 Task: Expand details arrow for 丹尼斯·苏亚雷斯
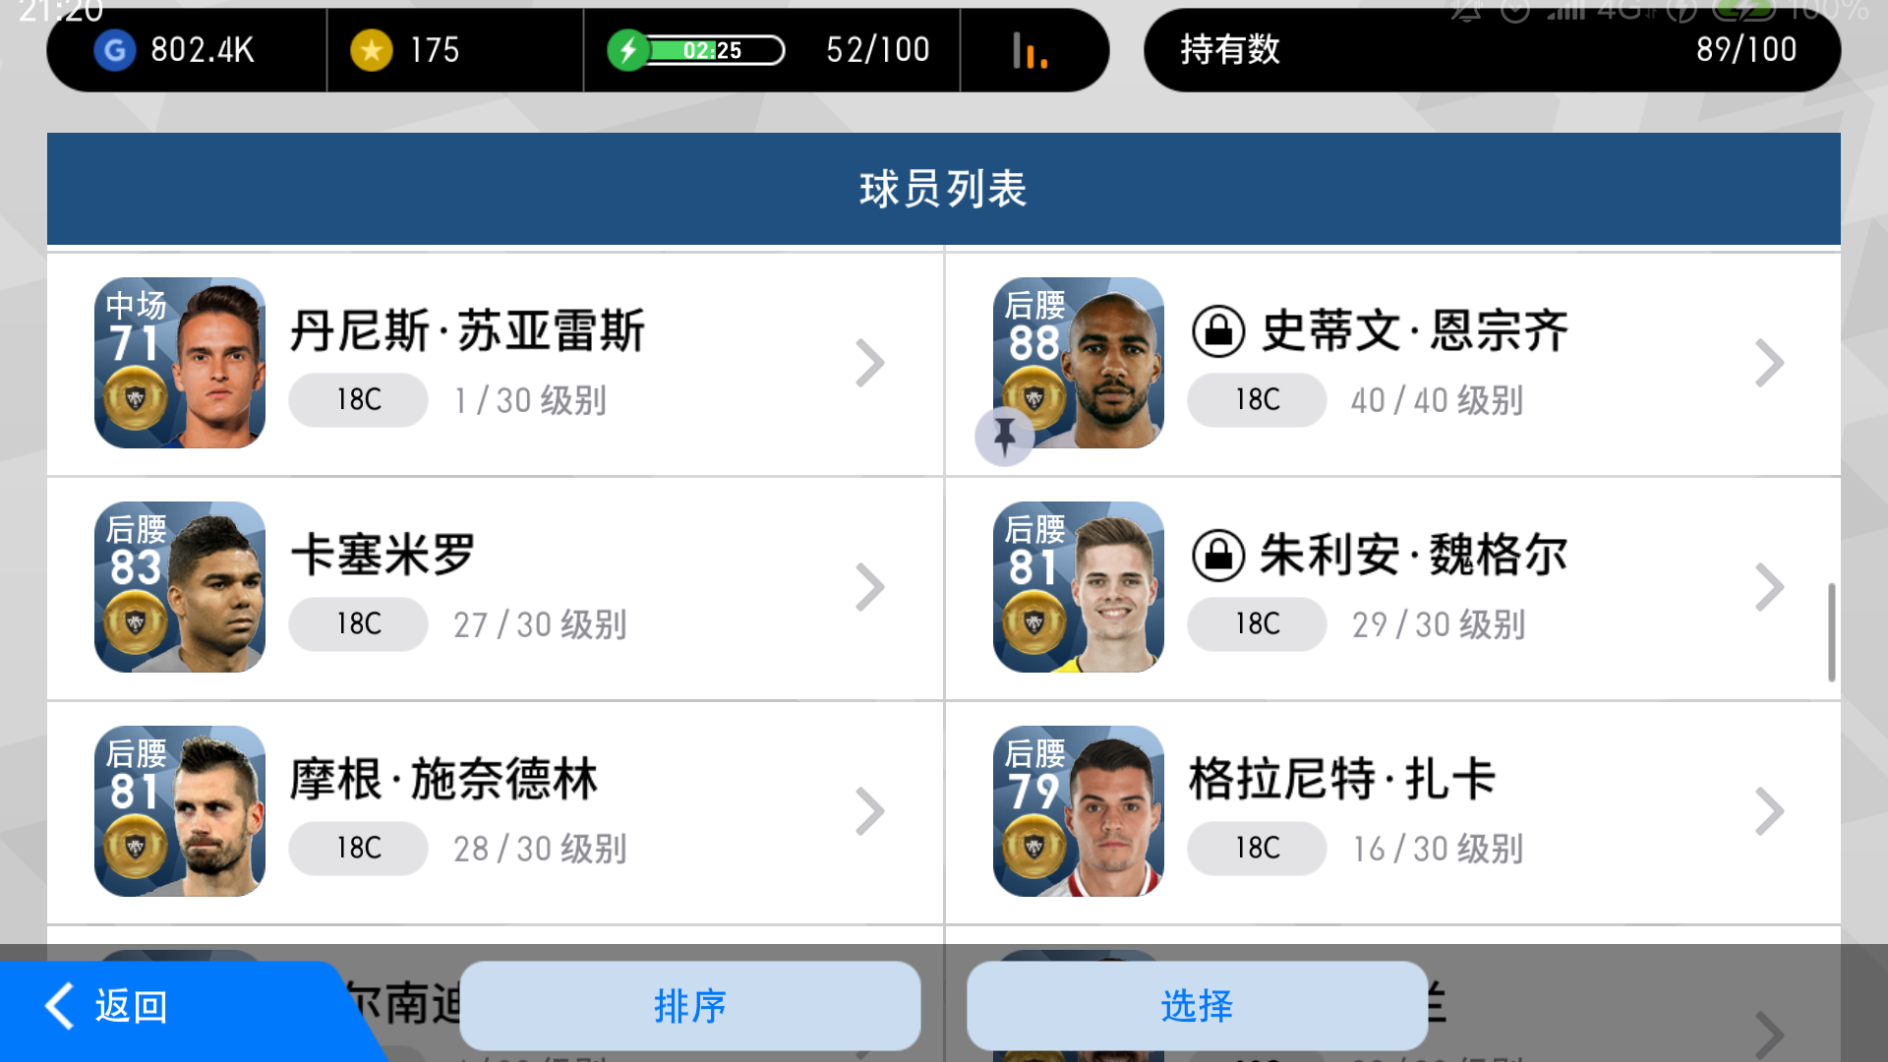[x=870, y=364]
